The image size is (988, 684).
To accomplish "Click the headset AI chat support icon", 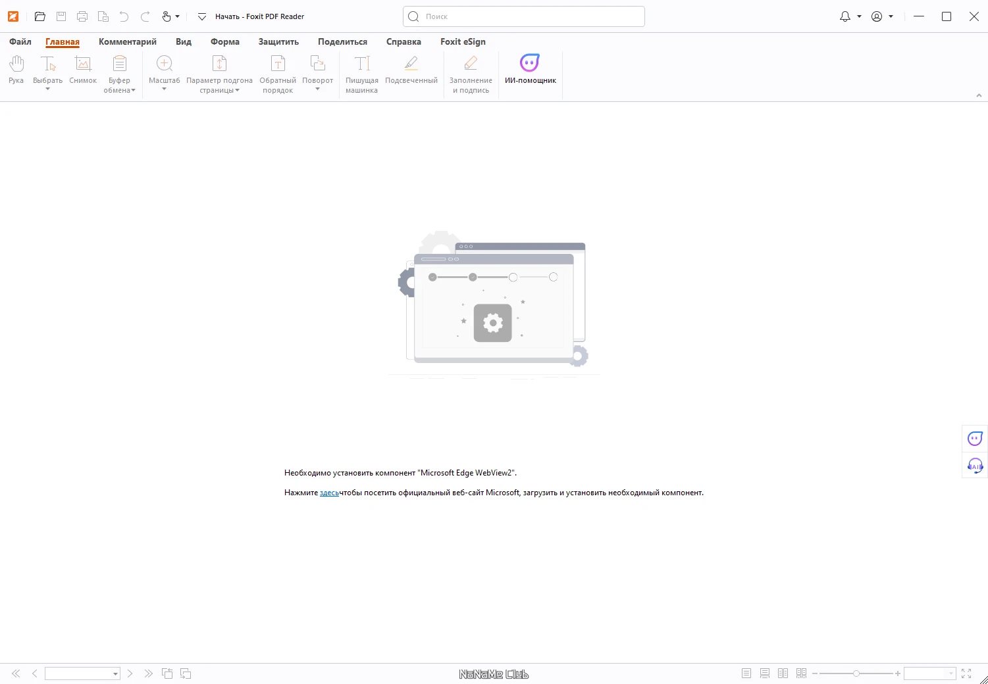I will point(975,466).
